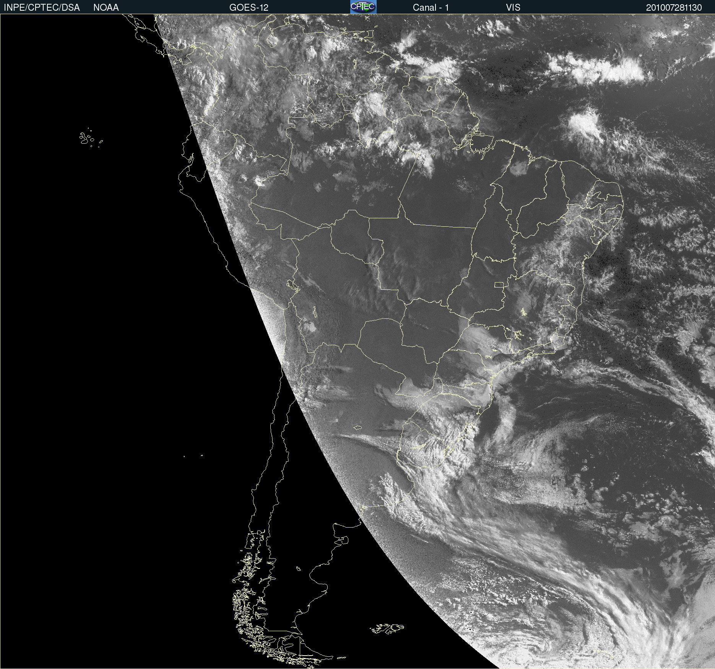
Task: Click the satellite image over central Brazil
Action: click(357, 341)
